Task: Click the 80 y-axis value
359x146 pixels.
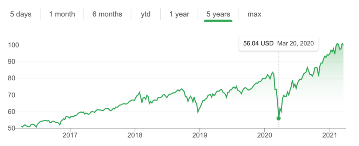Action: (x=12, y=79)
